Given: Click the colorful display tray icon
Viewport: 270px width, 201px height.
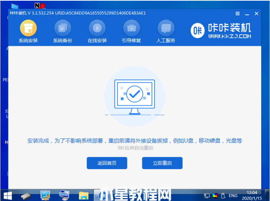Looking at the screenshot, I should (x=215, y=196).
